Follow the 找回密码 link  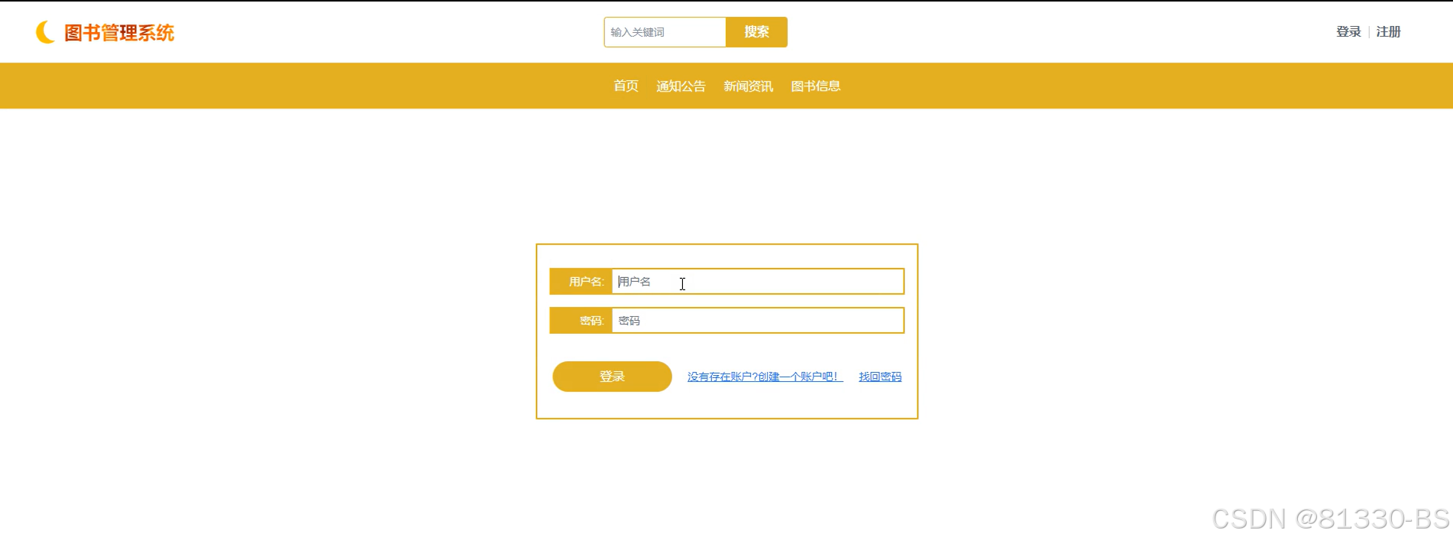(x=880, y=377)
